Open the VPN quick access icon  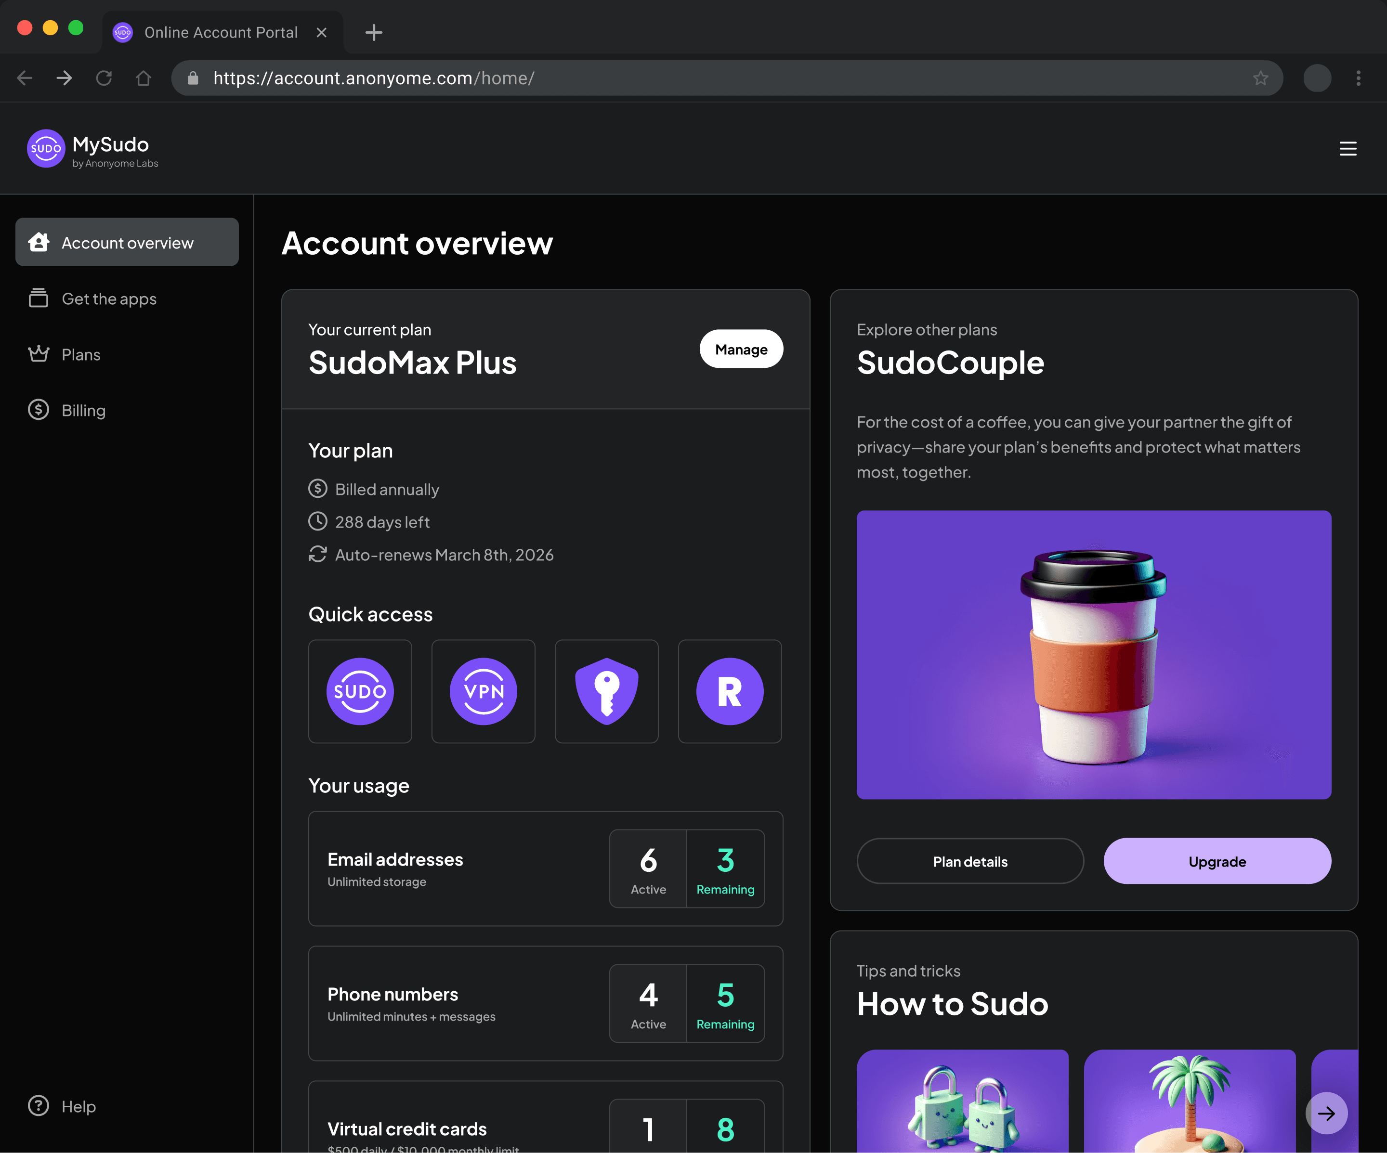tap(483, 691)
